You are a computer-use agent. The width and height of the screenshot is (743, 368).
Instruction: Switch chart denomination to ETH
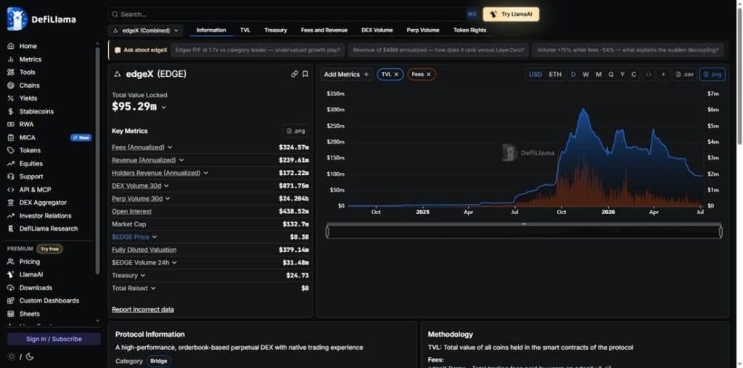click(x=555, y=75)
